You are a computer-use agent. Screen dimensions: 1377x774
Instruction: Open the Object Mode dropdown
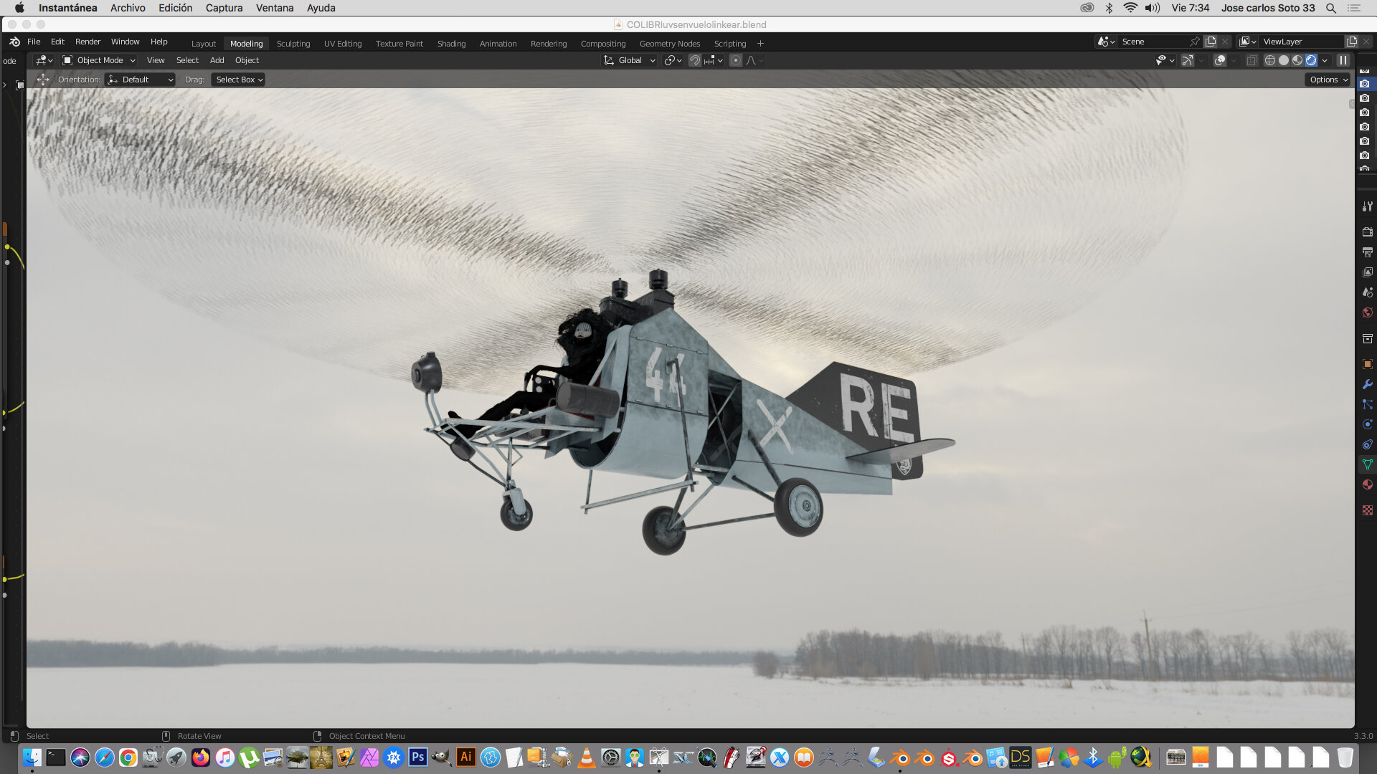tap(99, 60)
